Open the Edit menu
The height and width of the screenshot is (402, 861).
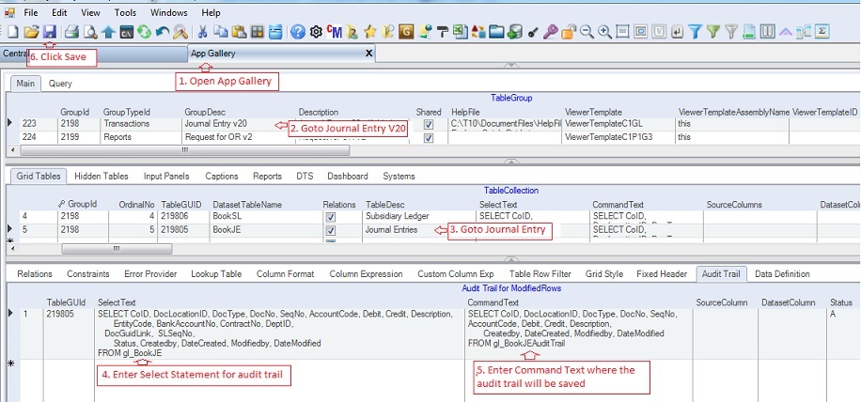pyautogui.click(x=59, y=12)
